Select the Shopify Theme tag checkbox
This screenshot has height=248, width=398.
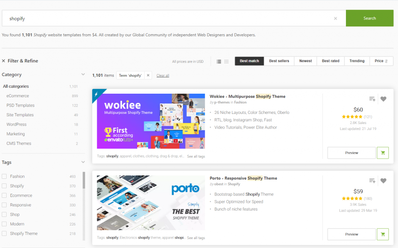tap(4, 234)
